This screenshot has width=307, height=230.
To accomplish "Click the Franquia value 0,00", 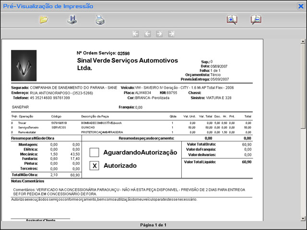I will click(x=139, y=107).
